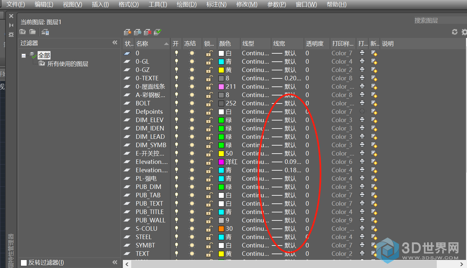The height and width of the screenshot is (268, 467).
Task: Click the 打印样式 column header
Action: click(x=343, y=43)
